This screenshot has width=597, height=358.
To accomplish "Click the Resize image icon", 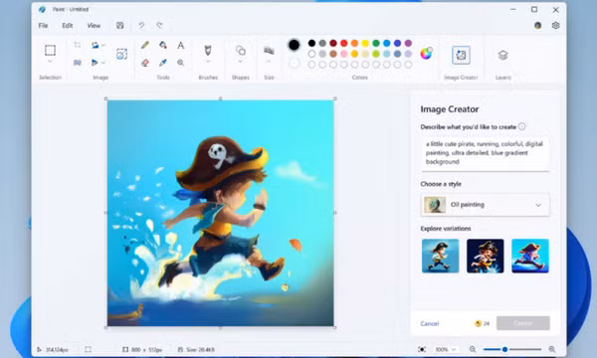I will click(x=78, y=63).
